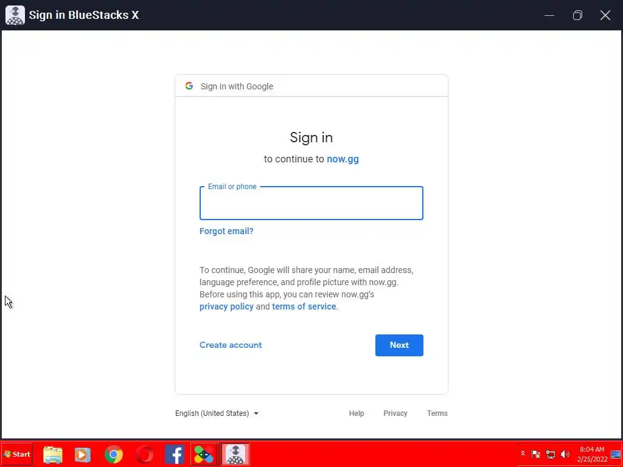Launch File Explorer from the taskbar
The height and width of the screenshot is (467, 623).
[x=53, y=455]
